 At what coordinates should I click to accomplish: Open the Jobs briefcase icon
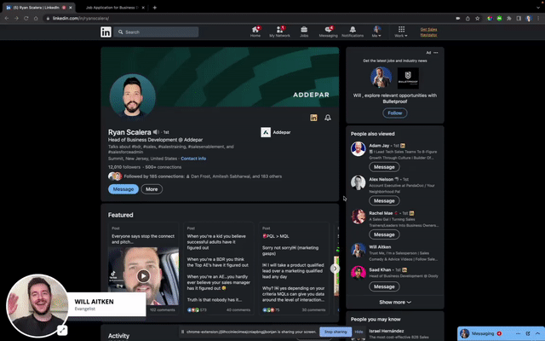pos(304,32)
